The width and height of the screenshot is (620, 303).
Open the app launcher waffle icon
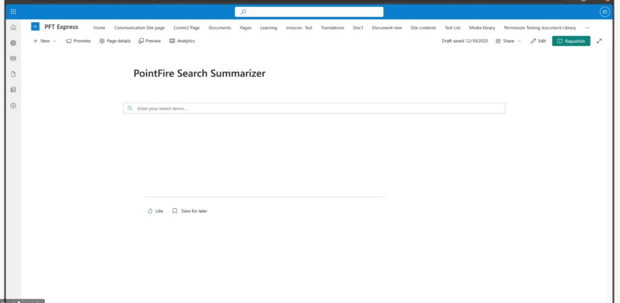13,11
